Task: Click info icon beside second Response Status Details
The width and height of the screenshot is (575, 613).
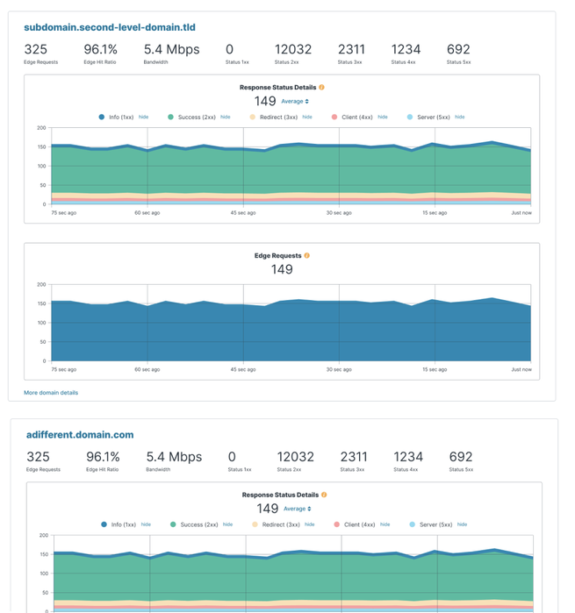Action: click(x=324, y=495)
